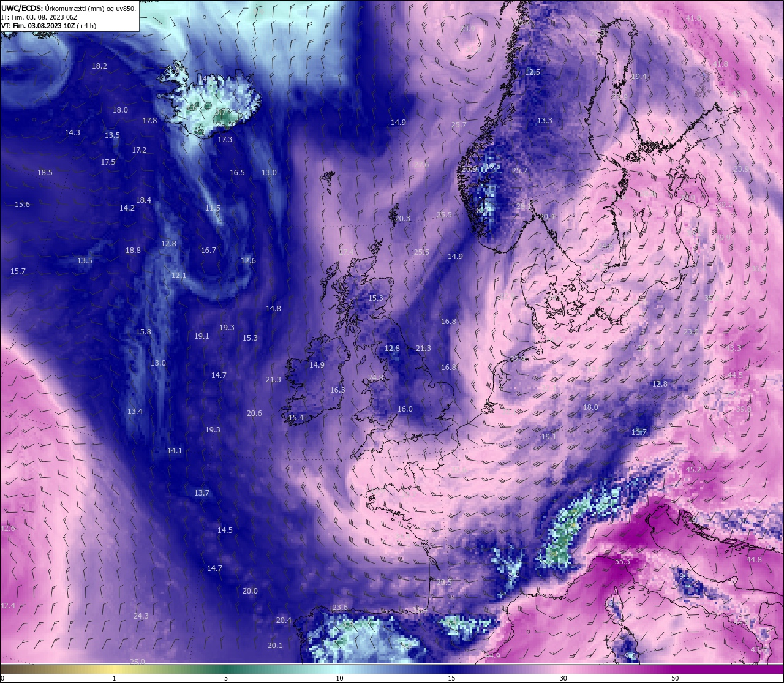The height and width of the screenshot is (683, 784).
Task: Click the colour scale tick label 10
Action: tap(339, 678)
